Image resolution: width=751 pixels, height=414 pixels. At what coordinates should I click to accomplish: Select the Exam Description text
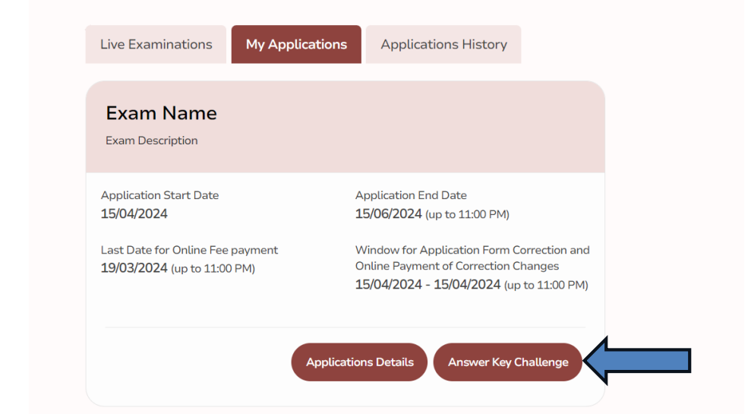151,141
